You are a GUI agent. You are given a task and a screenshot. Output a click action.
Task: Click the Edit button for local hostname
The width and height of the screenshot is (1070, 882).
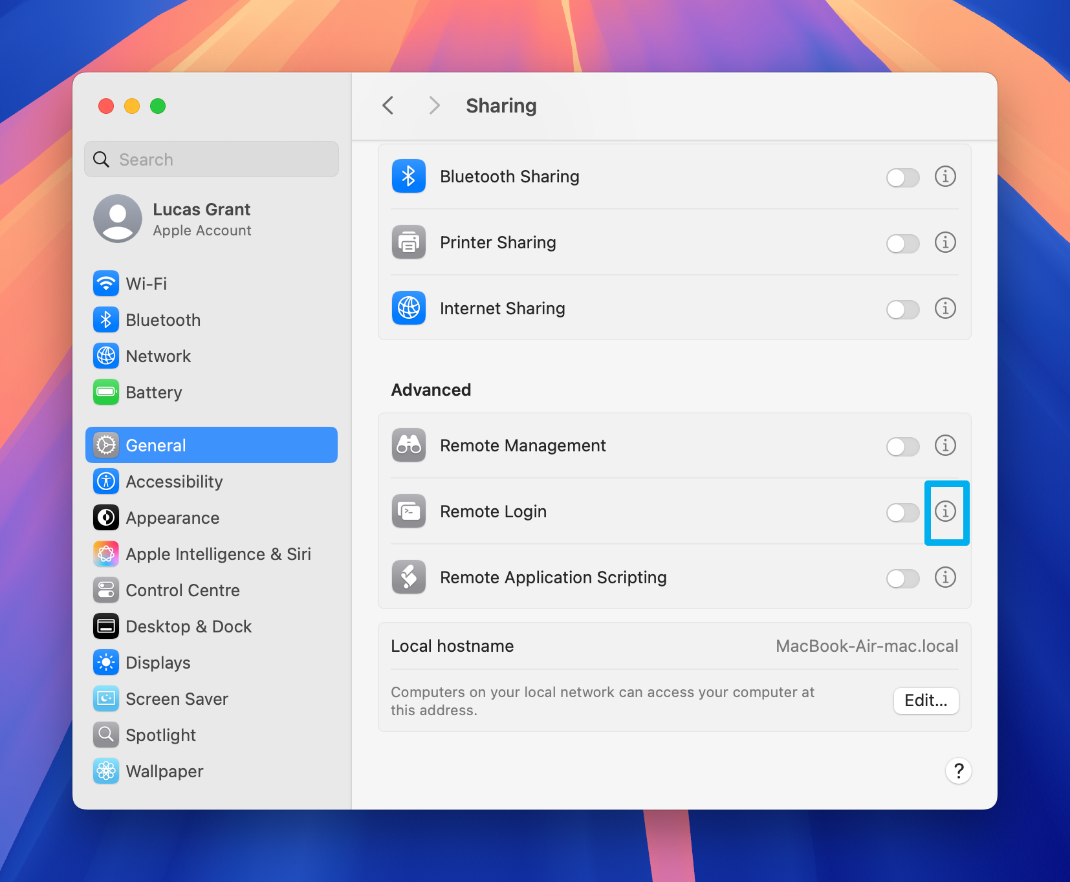point(926,701)
